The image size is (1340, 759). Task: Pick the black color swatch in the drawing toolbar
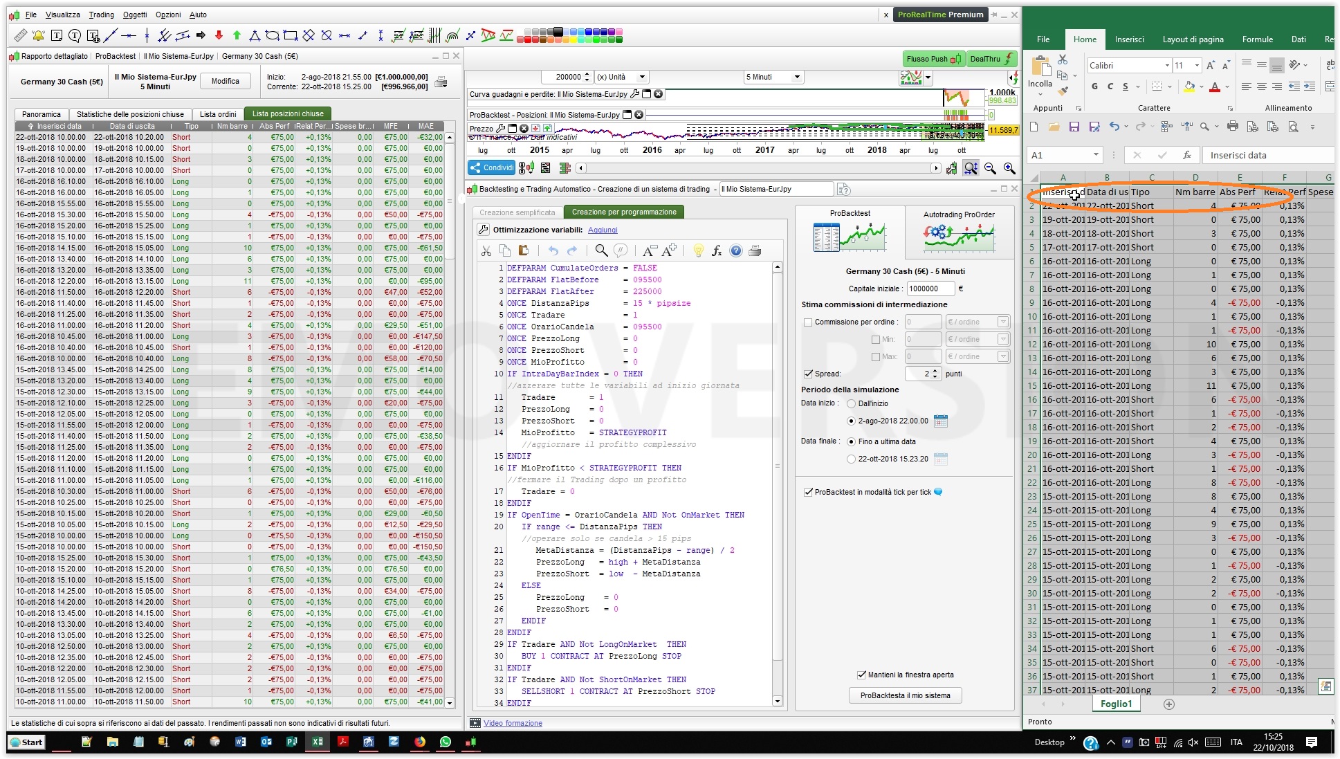coord(558,31)
